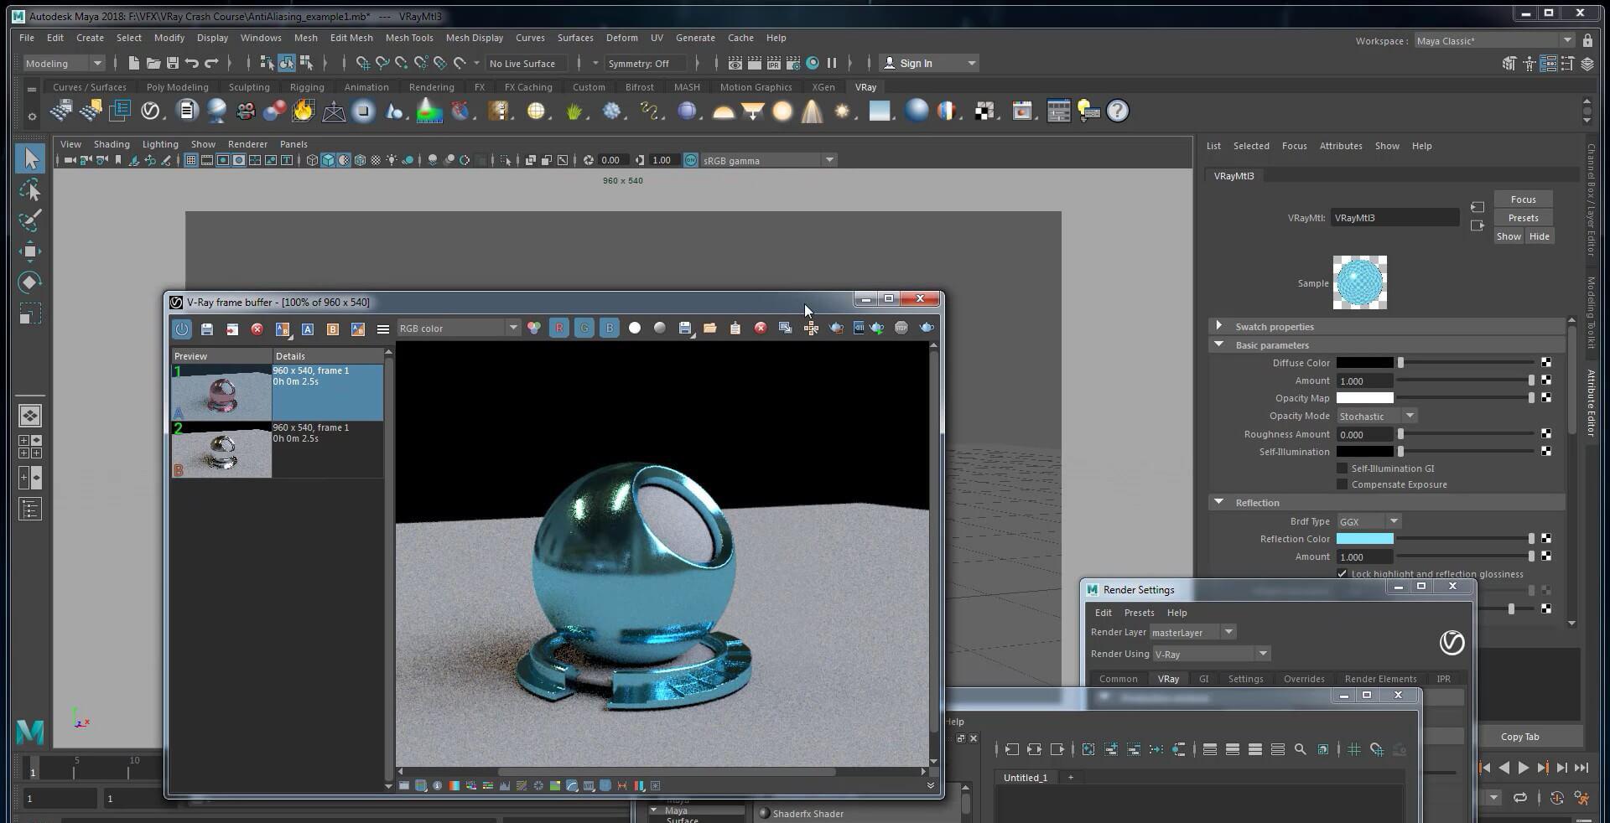
Task: Click the open scene folder icon on status line
Action: pos(153,63)
